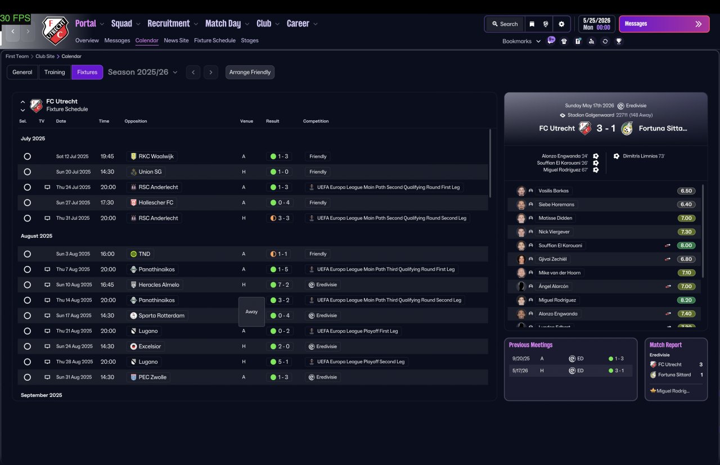The width and height of the screenshot is (720, 465).
Task: Click Fortuna Sittard crest in match header
Action: coord(627,128)
